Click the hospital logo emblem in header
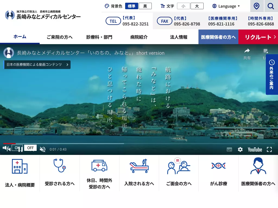The image size is (278, 208). 10,15
